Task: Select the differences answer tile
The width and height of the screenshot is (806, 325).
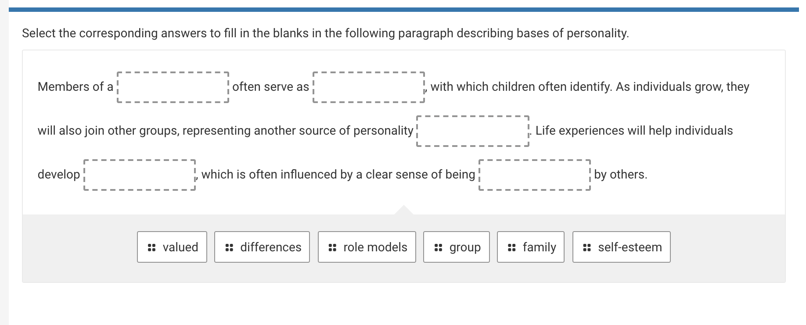Action: [x=262, y=247]
